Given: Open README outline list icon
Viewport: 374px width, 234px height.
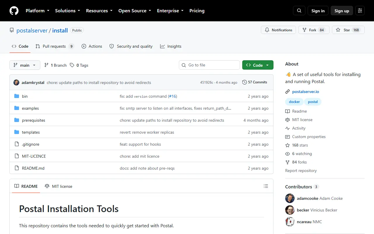Looking at the screenshot, I should tap(266, 186).
